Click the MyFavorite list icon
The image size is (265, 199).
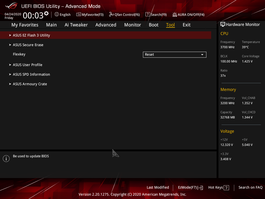point(79,15)
